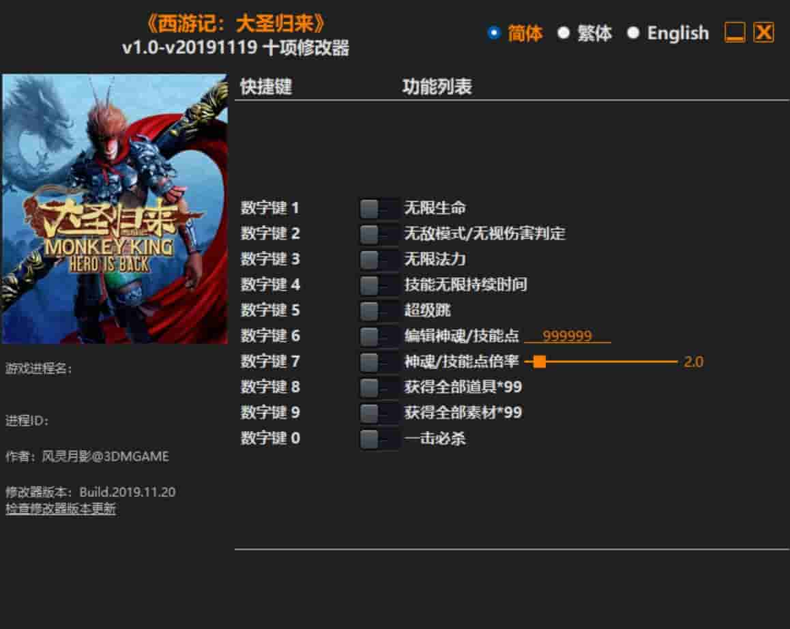The width and height of the screenshot is (790, 629).
Task: Turn on 技能无限持续时间
Action: [377, 285]
